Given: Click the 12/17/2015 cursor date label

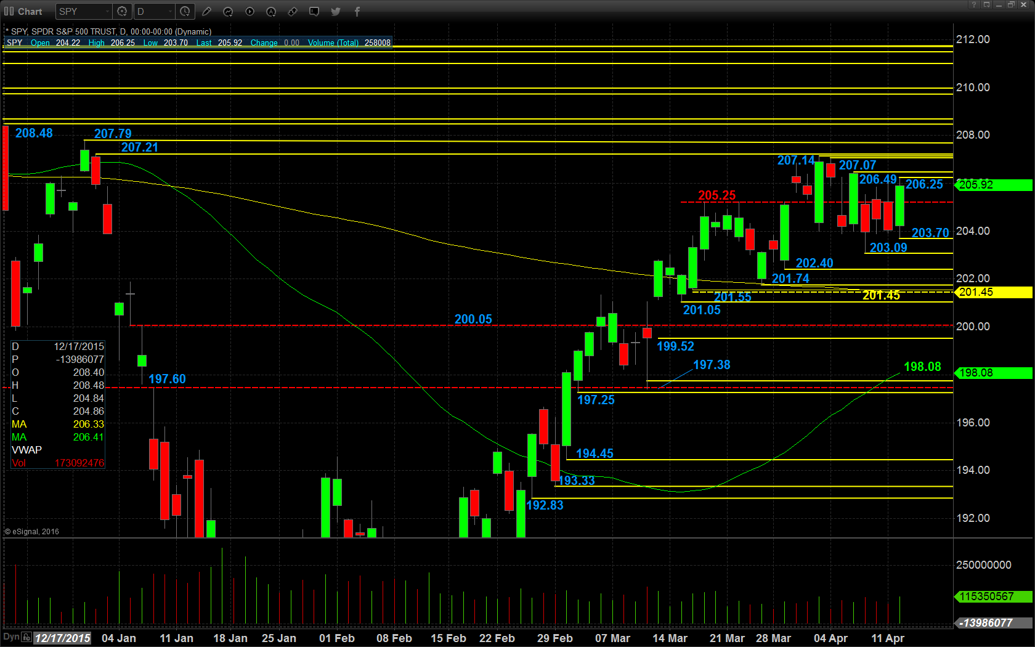Looking at the screenshot, I should [x=62, y=638].
